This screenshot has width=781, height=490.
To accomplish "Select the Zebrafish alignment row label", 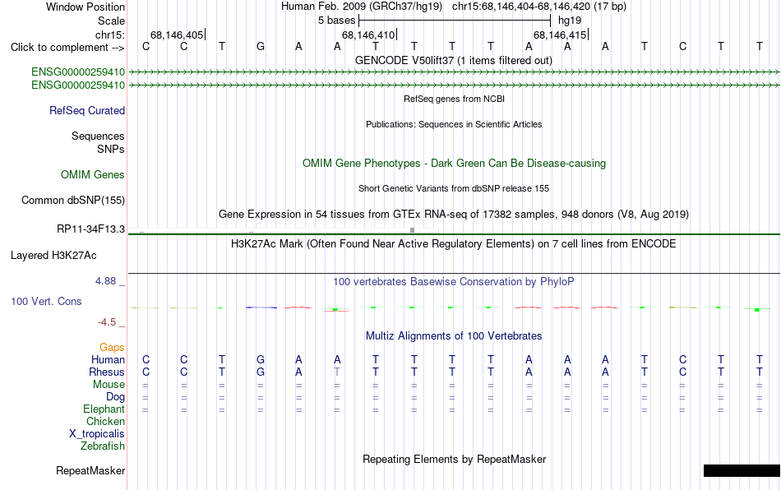I will 103,446.
